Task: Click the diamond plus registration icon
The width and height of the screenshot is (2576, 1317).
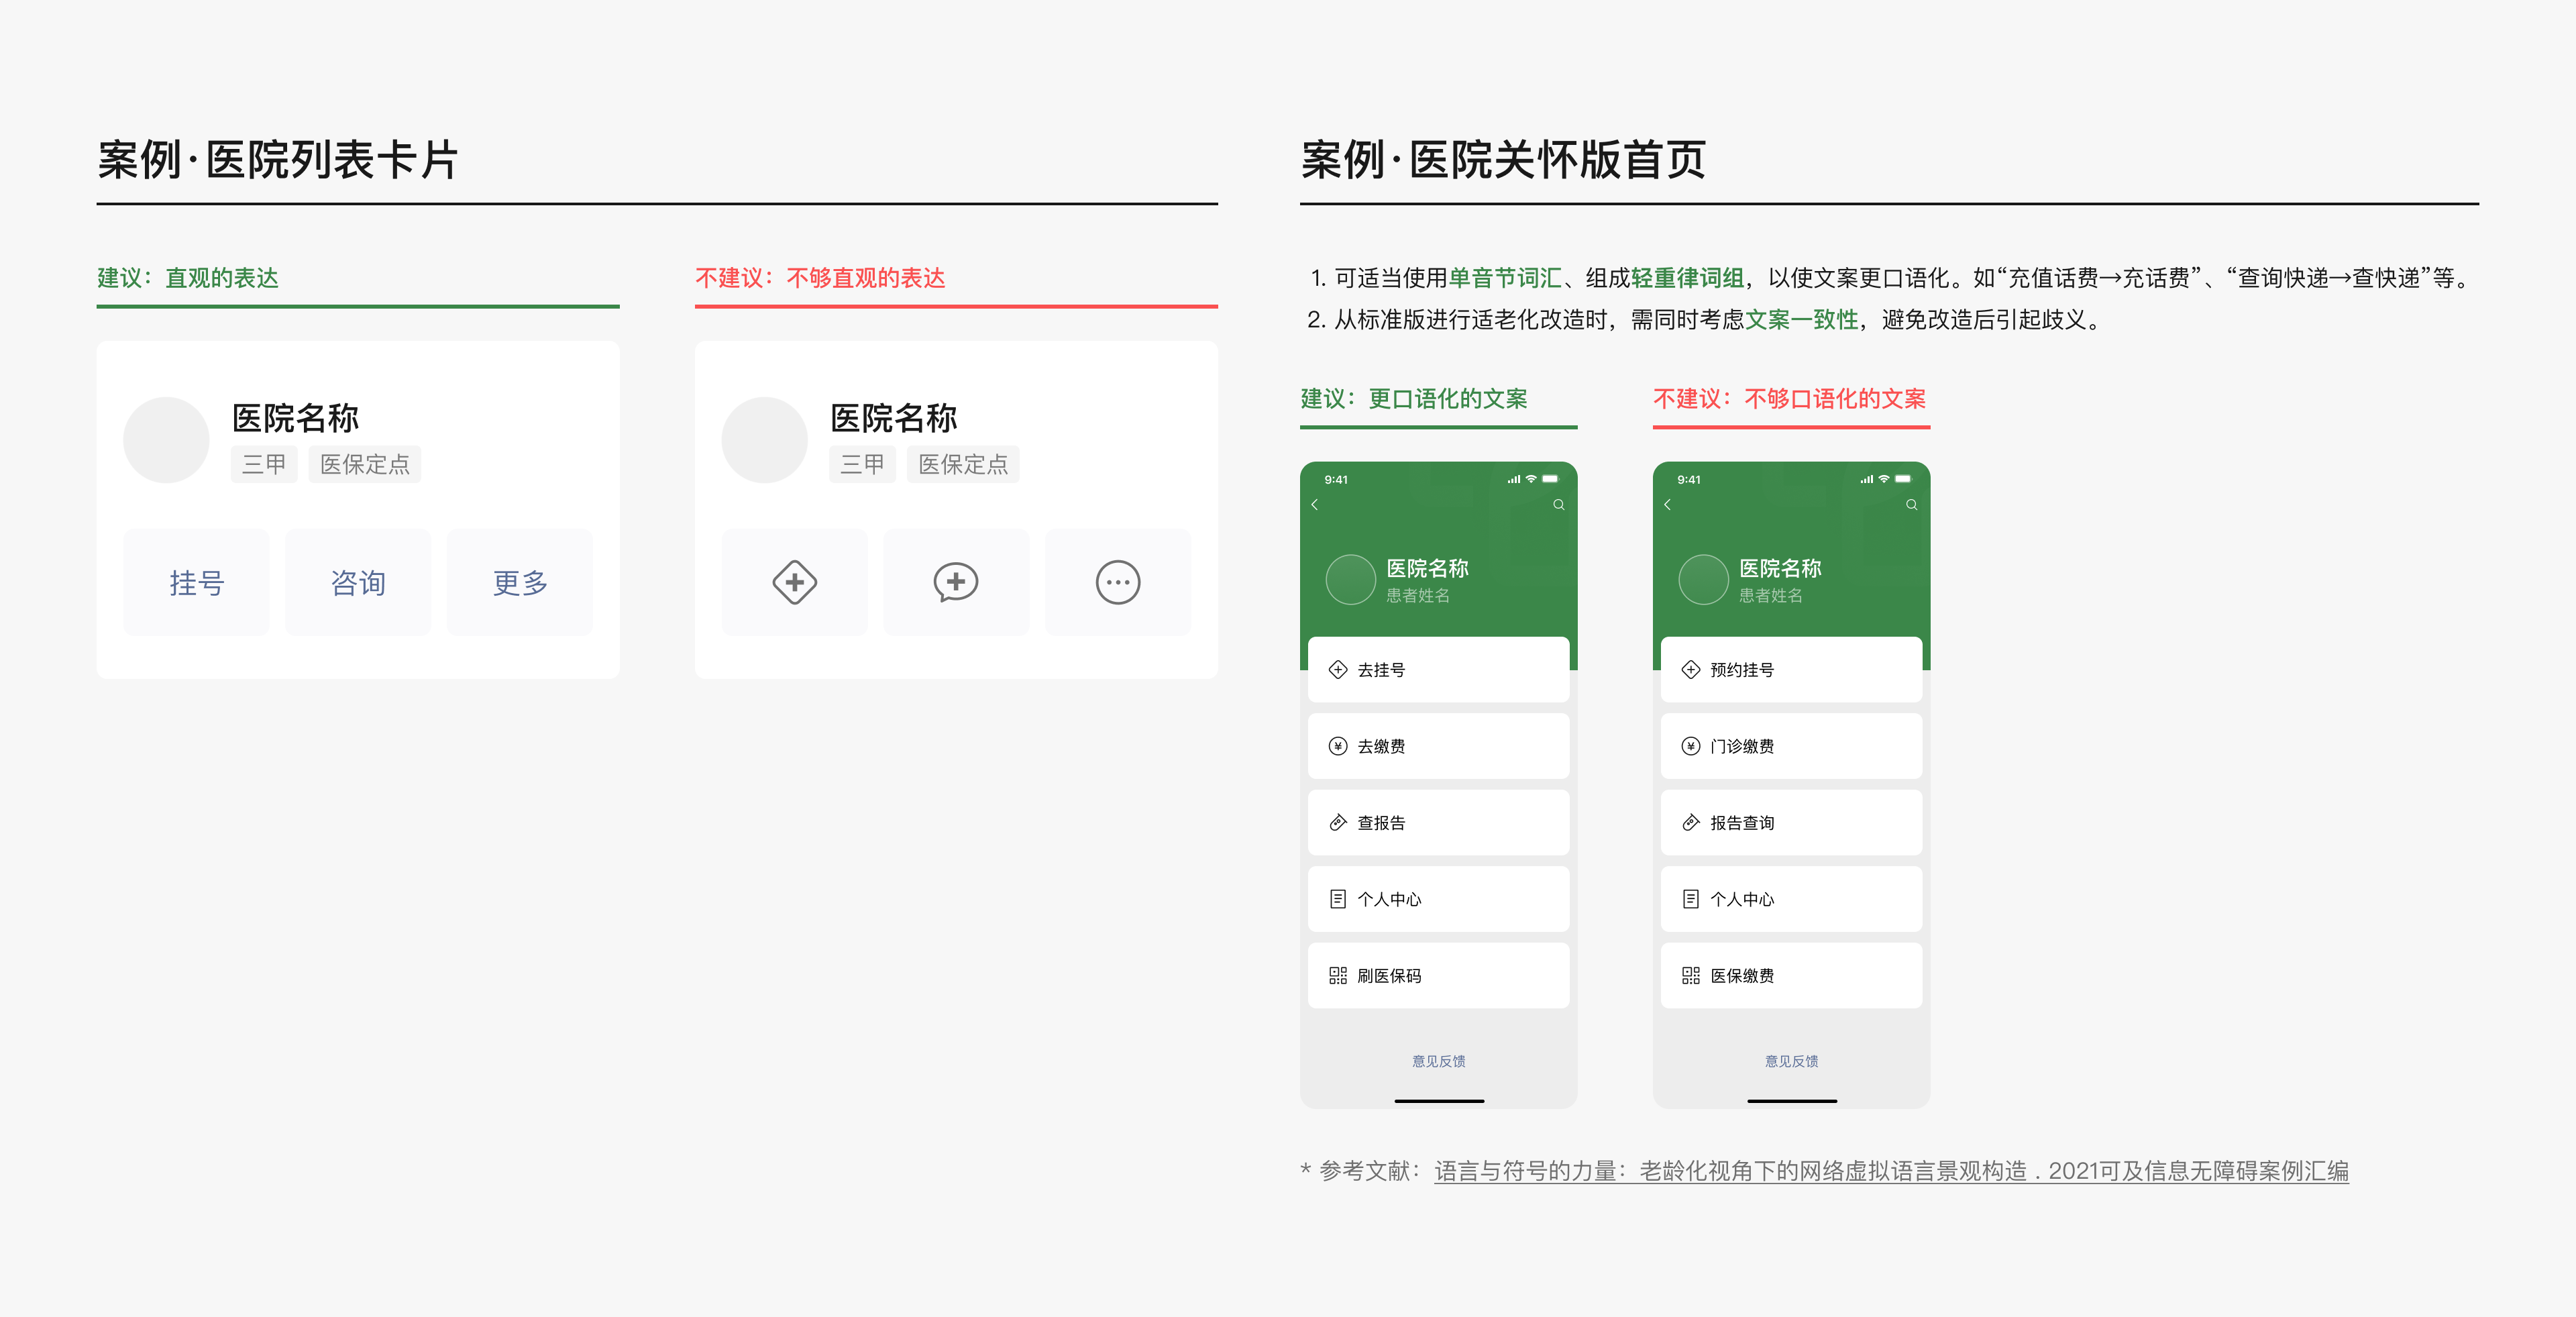Action: tap(794, 582)
